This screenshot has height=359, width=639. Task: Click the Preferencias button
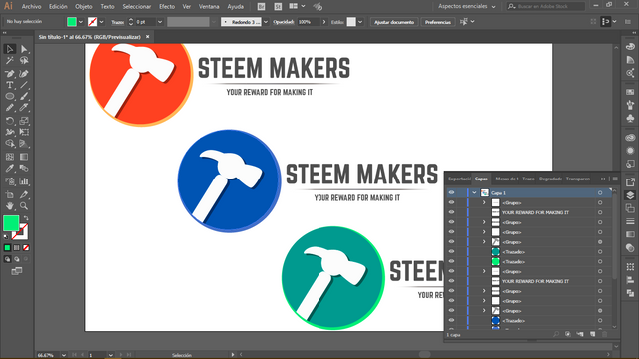pos(438,22)
